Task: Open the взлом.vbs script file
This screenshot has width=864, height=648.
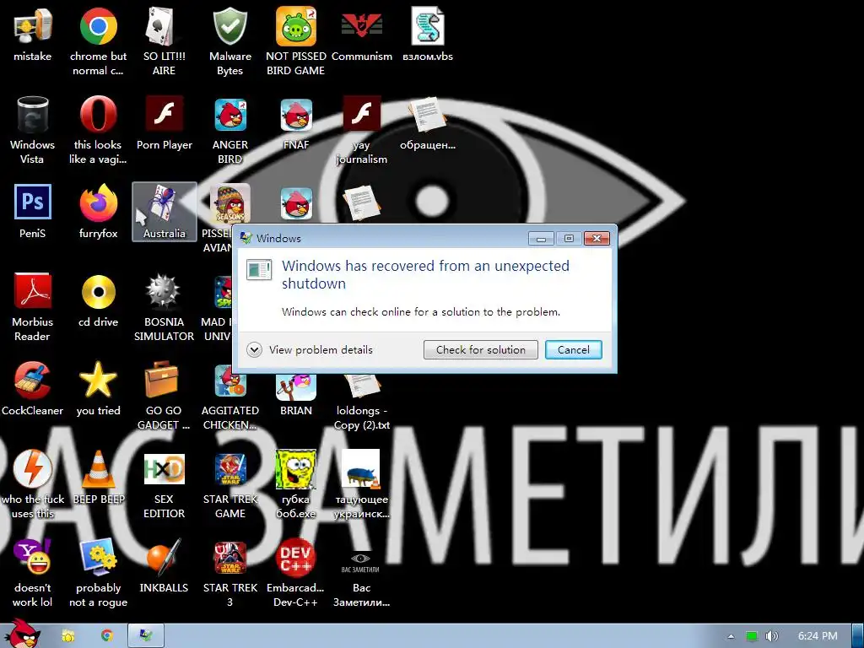Action: [428, 26]
